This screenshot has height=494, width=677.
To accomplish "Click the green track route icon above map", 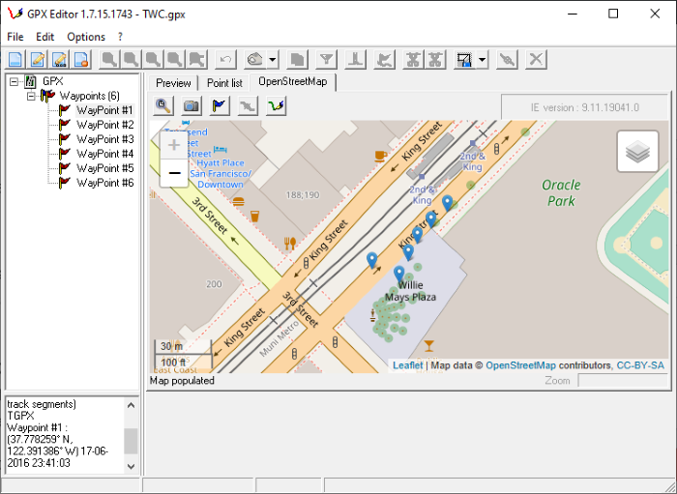I will point(277,105).
